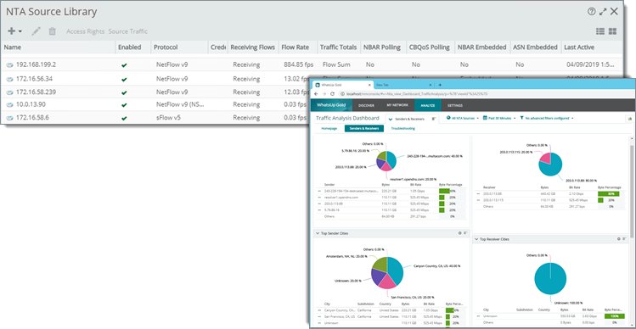
Task: Select the highlighted Senders & Receivers tab button
Action: [363, 128]
